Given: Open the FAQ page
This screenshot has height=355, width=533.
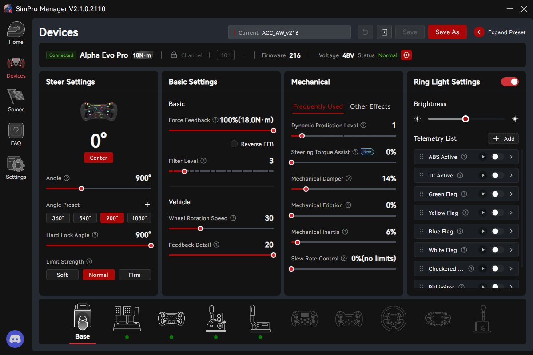Looking at the screenshot, I should pyautogui.click(x=16, y=135).
